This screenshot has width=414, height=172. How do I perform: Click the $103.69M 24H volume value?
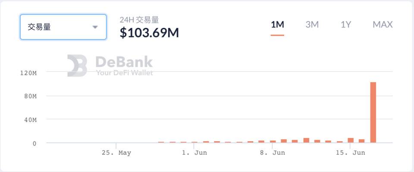point(149,33)
